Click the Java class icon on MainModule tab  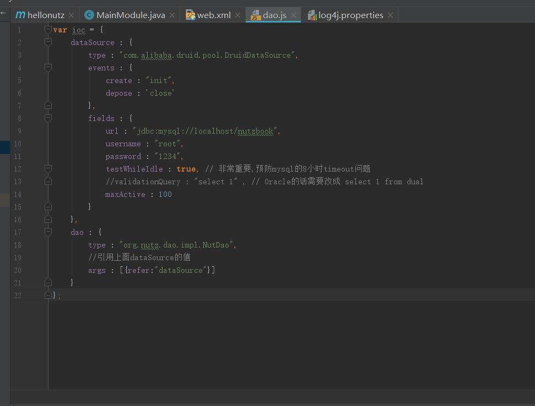[89, 15]
